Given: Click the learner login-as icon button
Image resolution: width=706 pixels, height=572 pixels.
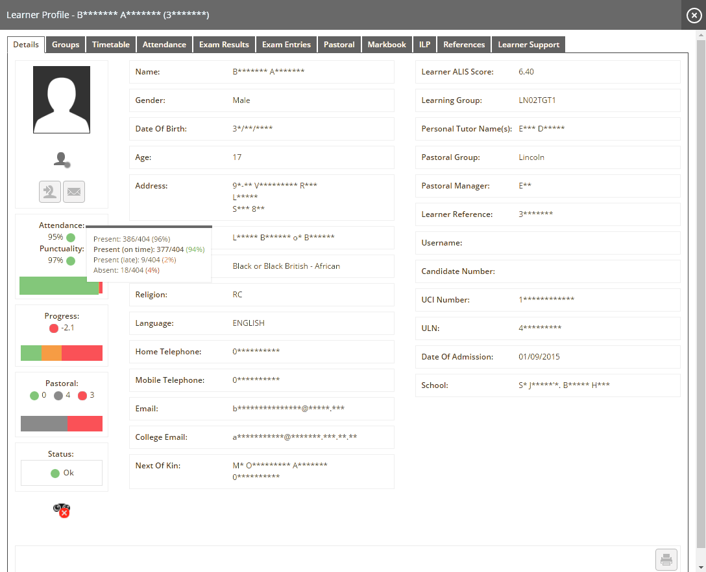Looking at the screenshot, I should 51,192.
